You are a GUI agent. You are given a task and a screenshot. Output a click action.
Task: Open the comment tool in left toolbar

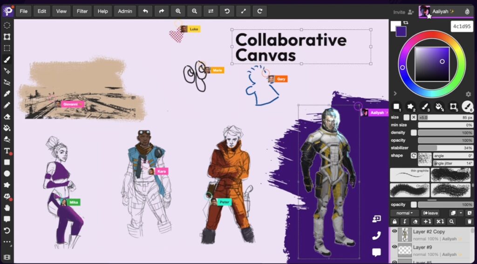[x=7, y=219]
